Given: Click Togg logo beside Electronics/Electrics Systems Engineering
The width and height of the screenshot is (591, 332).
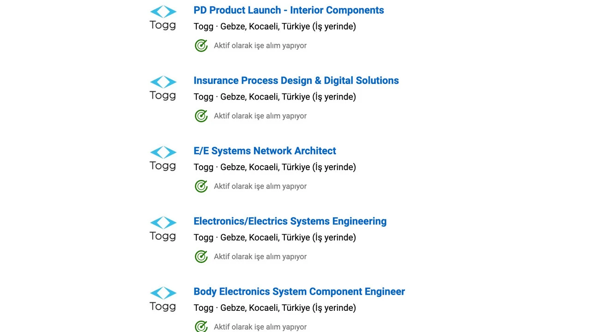Looking at the screenshot, I should point(163,229).
